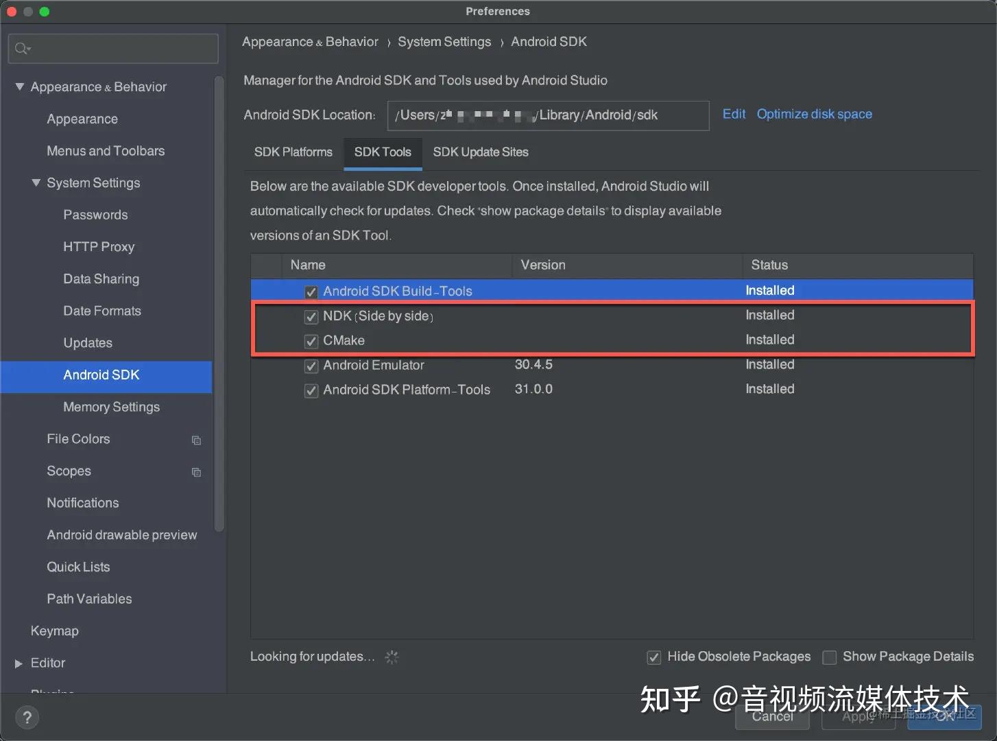Collapse the System Settings tree
Image resolution: width=997 pixels, height=741 pixels.
click(x=36, y=183)
